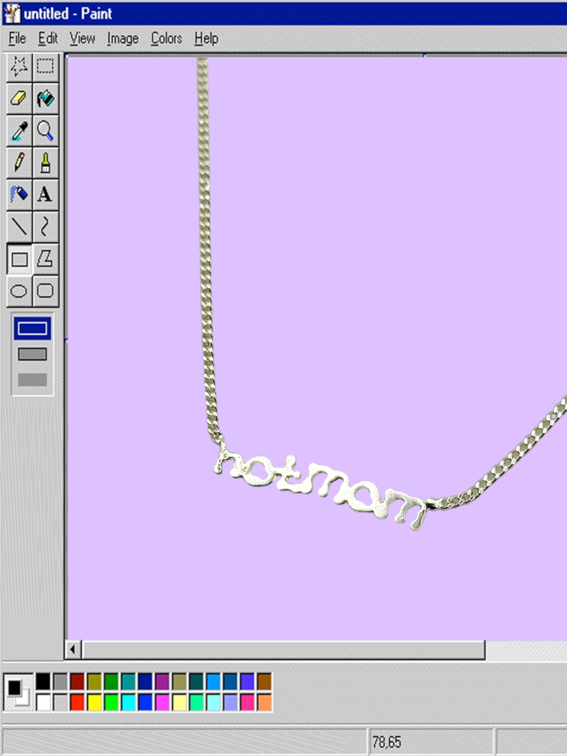Pick the bright green color swatch

click(111, 703)
